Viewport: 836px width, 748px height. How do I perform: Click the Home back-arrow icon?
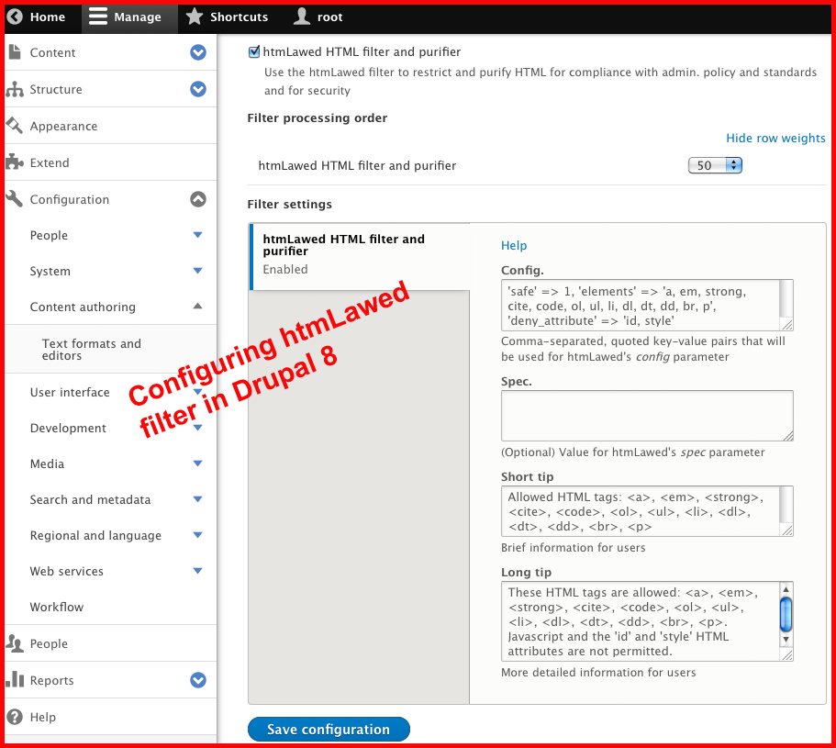tap(15, 17)
